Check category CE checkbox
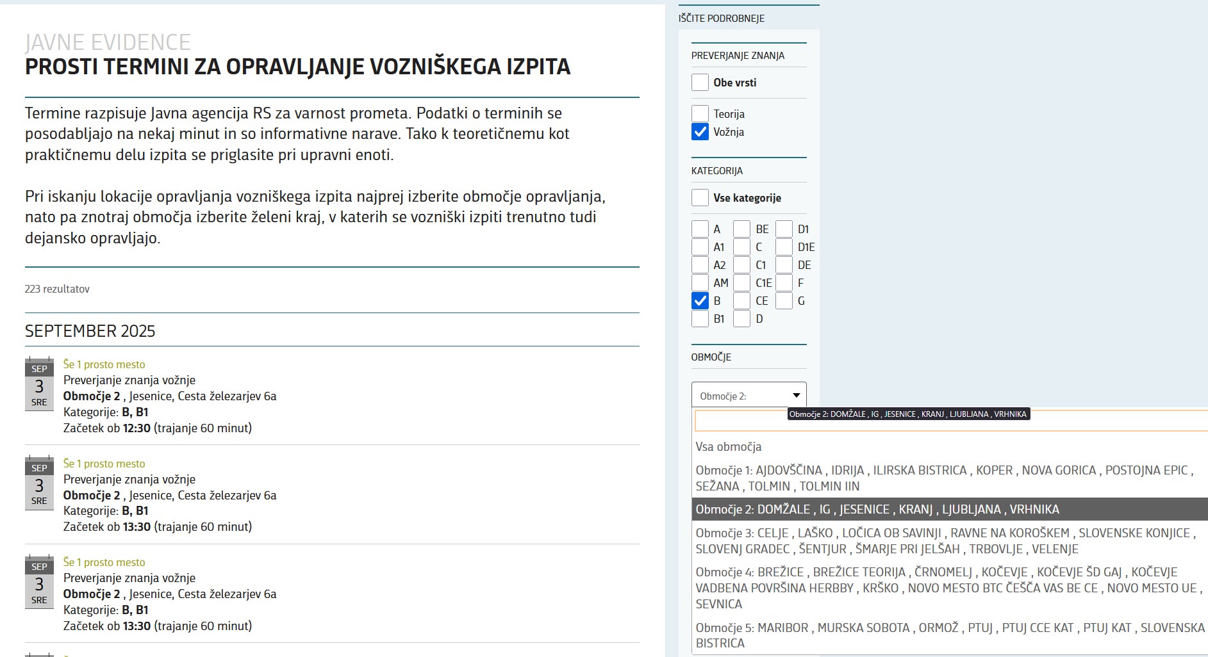 point(741,301)
